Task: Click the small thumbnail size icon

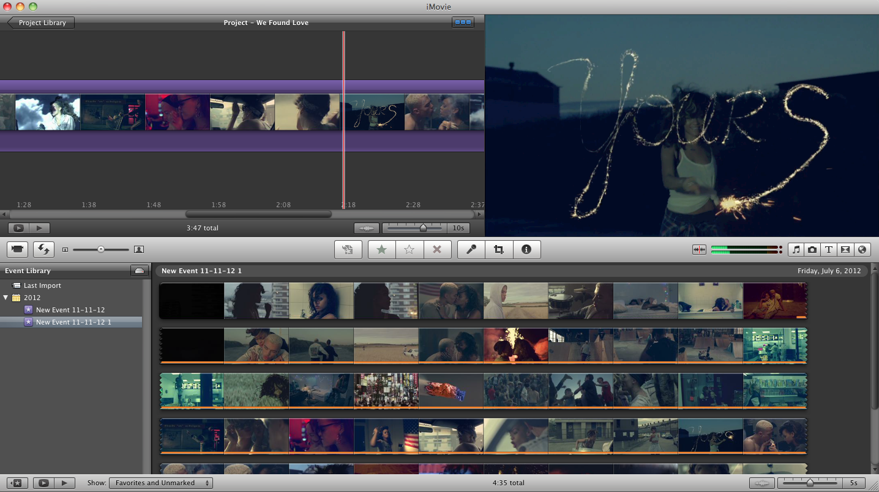Action: pos(65,250)
